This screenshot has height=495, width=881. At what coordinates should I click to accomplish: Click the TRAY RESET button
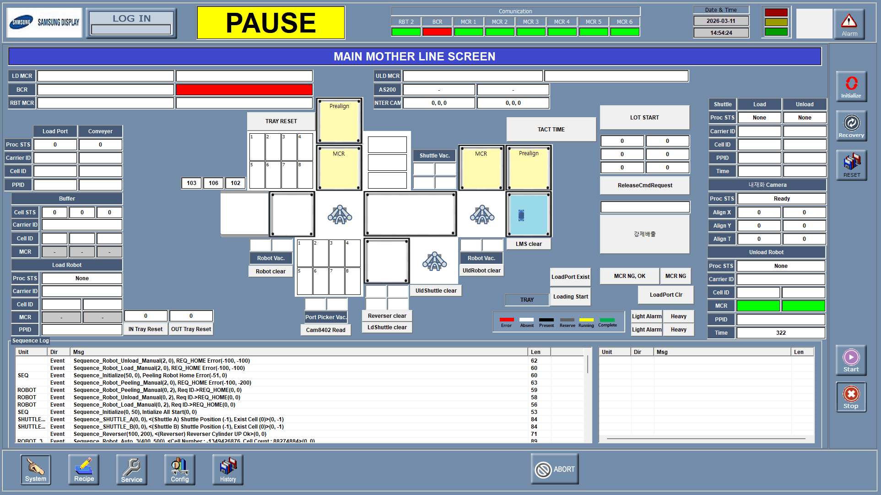click(281, 121)
